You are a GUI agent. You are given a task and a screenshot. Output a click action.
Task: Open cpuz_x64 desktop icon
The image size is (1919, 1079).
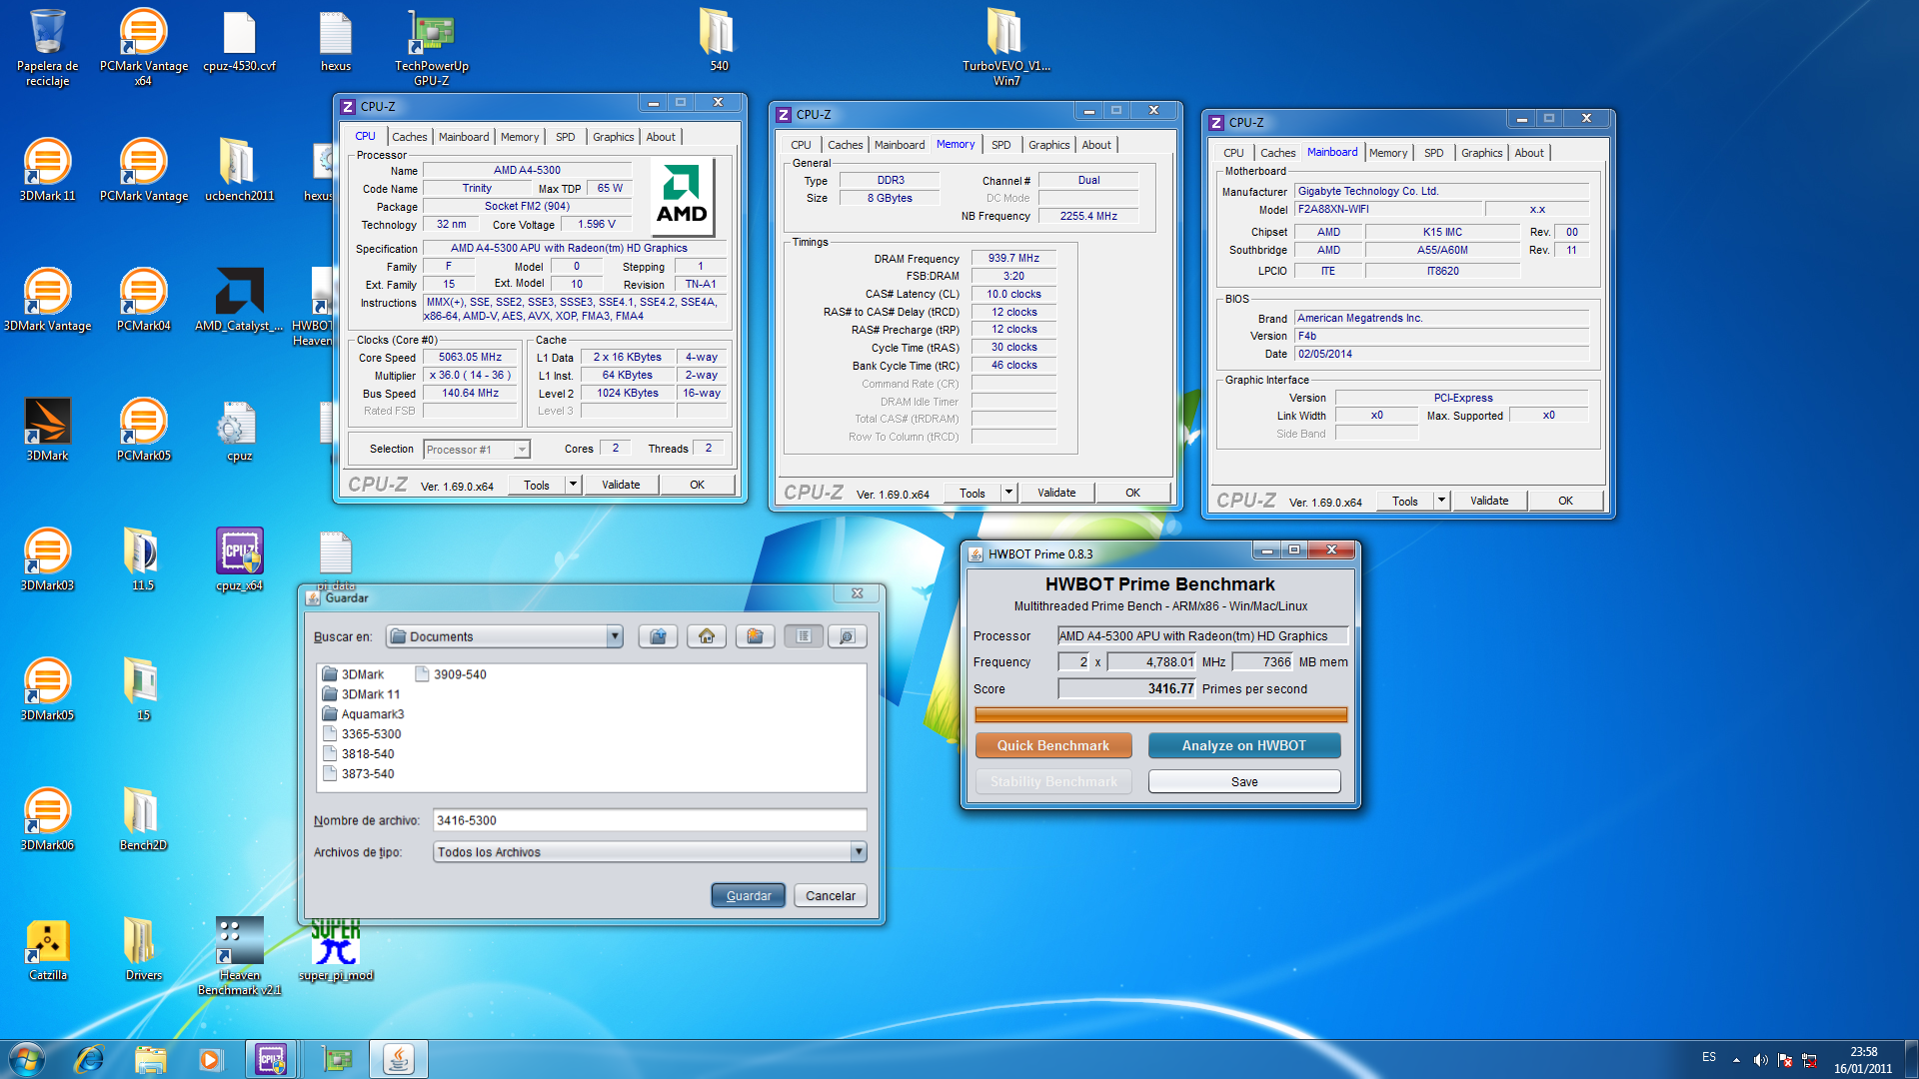239,560
